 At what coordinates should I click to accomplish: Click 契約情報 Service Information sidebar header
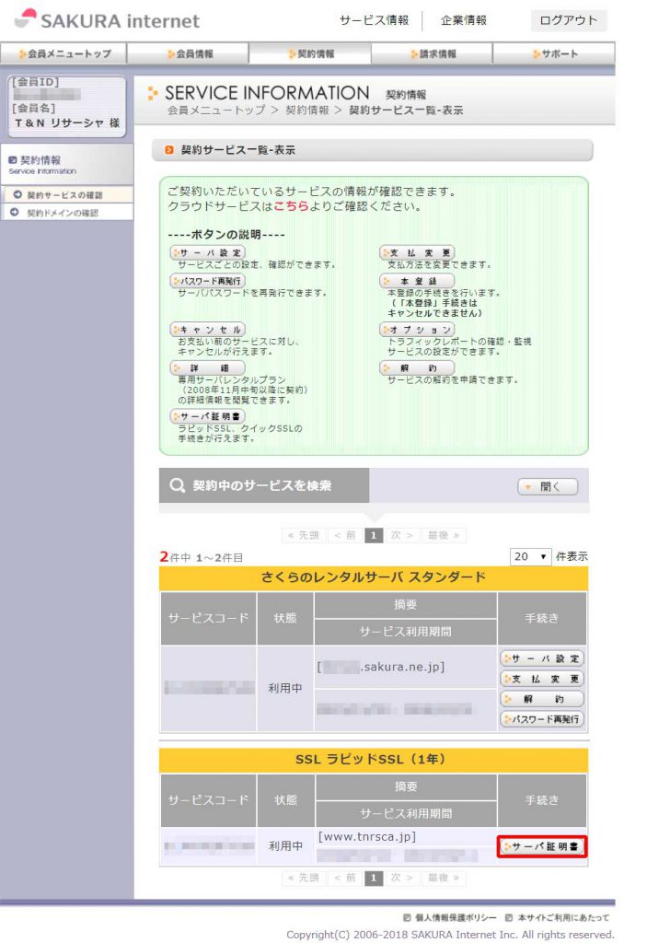tap(67, 165)
